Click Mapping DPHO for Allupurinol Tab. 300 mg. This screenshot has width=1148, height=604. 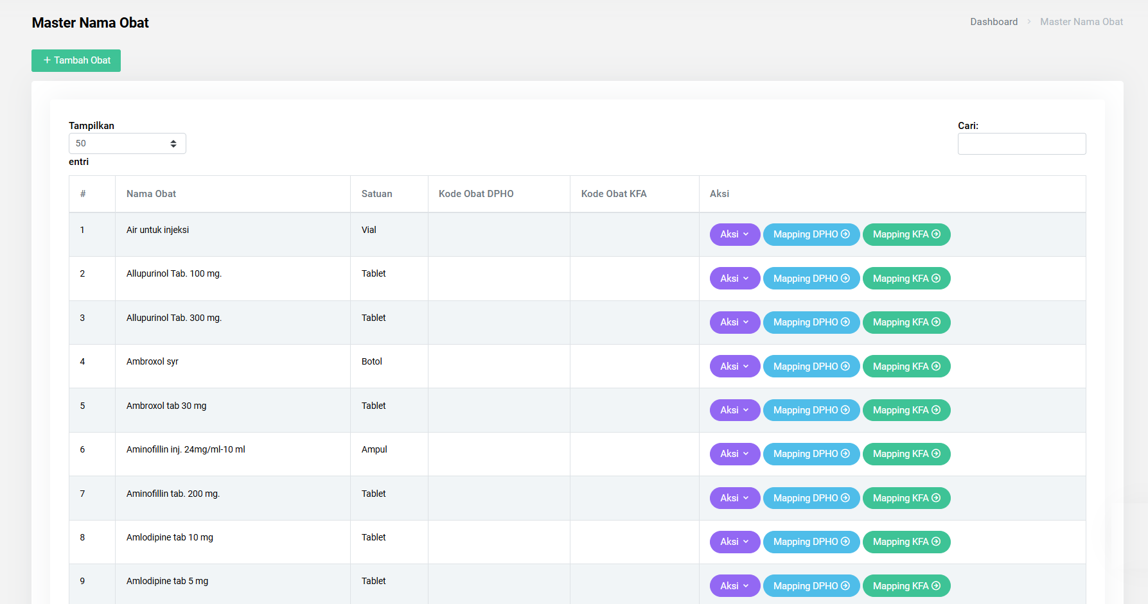(811, 322)
